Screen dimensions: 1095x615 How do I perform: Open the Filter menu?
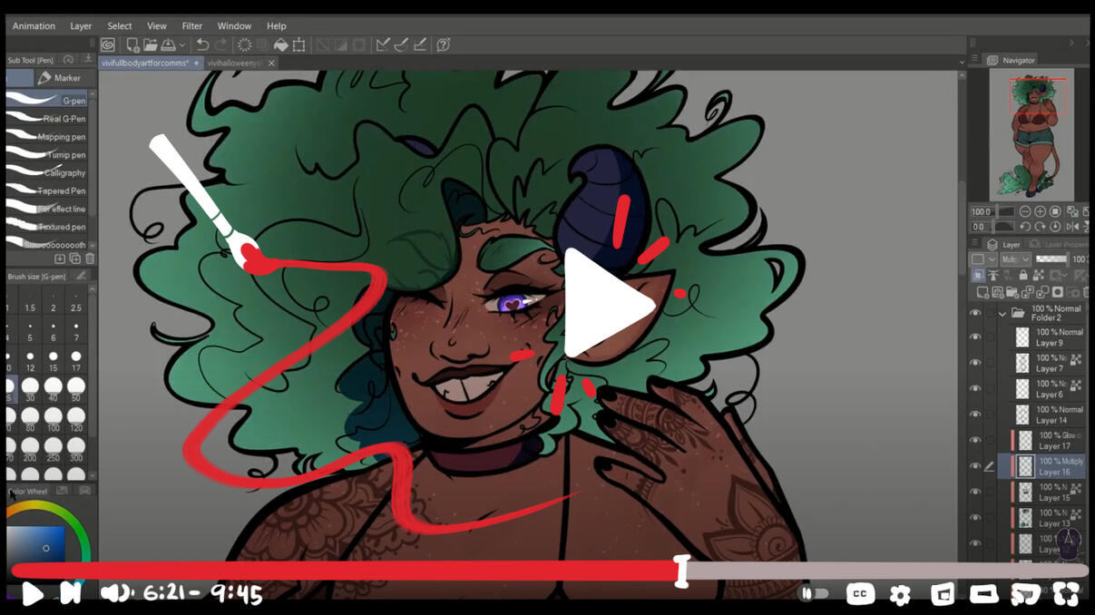click(191, 26)
